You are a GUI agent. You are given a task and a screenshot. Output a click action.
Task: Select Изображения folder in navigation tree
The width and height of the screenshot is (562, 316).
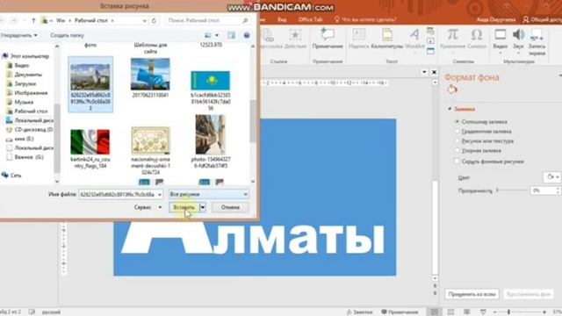31,93
